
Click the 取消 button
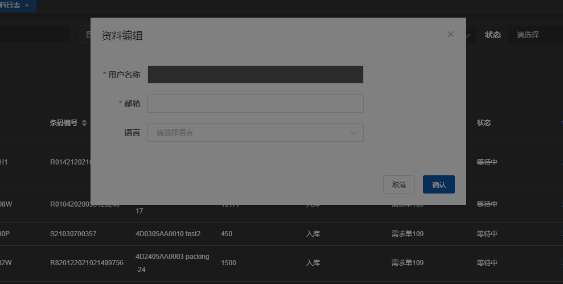[x=399, y=184]
